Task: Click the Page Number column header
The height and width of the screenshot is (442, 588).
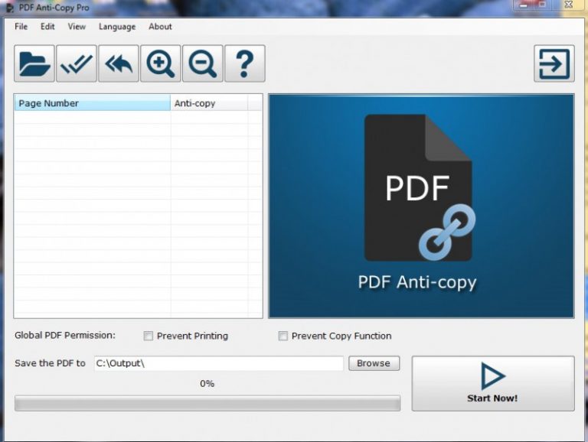Action: (x=92, y=103)
